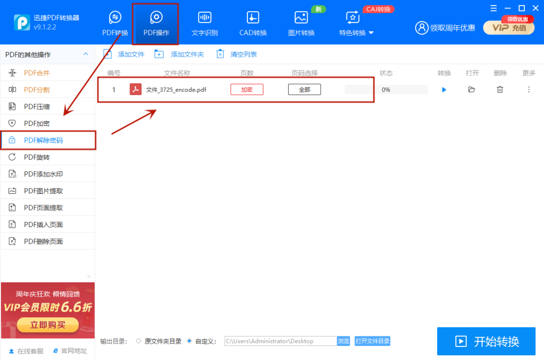
Task: Select PDF解除密码 in the sidebar
Action: [x=48, y=140]
